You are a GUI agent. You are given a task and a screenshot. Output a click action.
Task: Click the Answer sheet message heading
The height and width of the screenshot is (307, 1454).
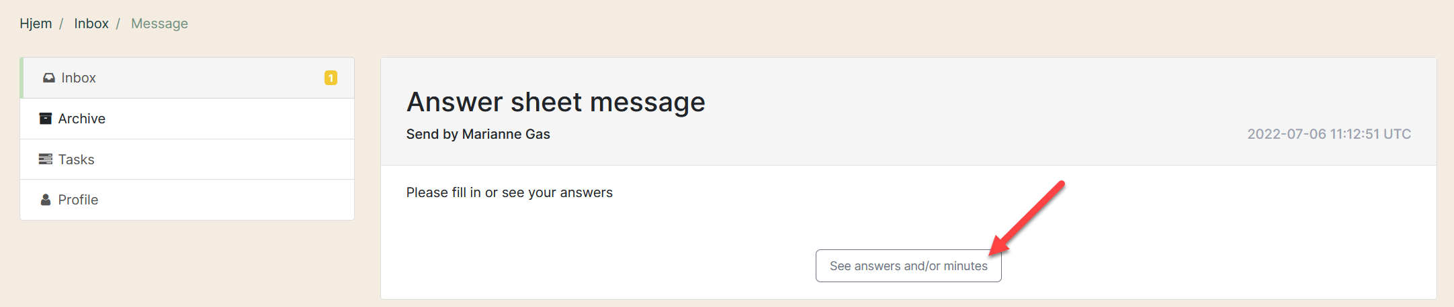tap(556, 102)
